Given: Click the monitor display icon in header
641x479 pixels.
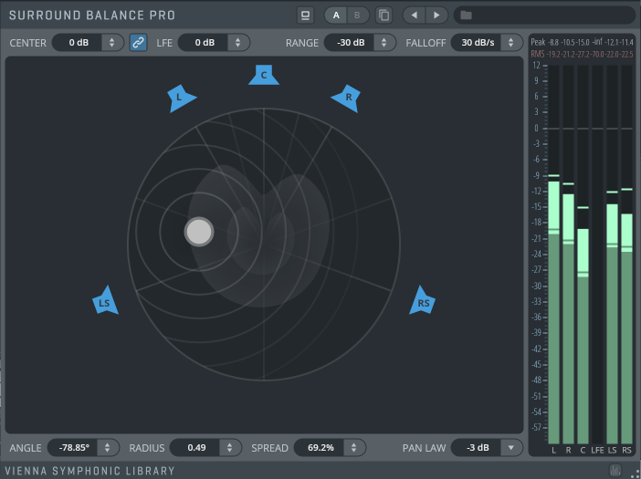Looking at the screenshot, I should pyautogui.click(x=305, y=16).
